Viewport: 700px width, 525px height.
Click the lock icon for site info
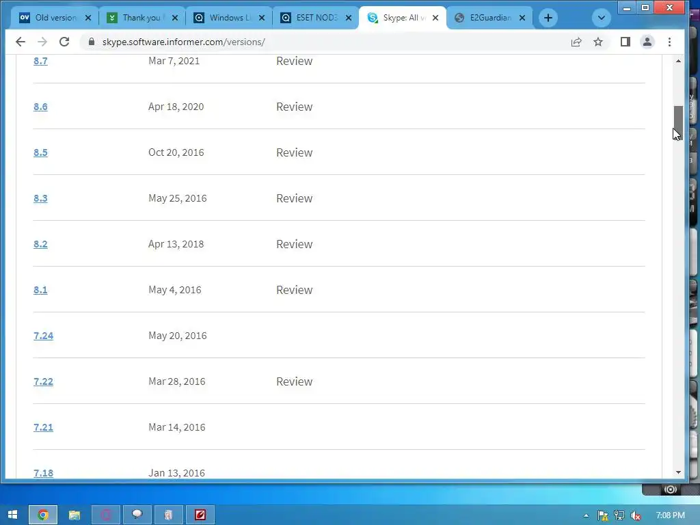click(92, 42)
